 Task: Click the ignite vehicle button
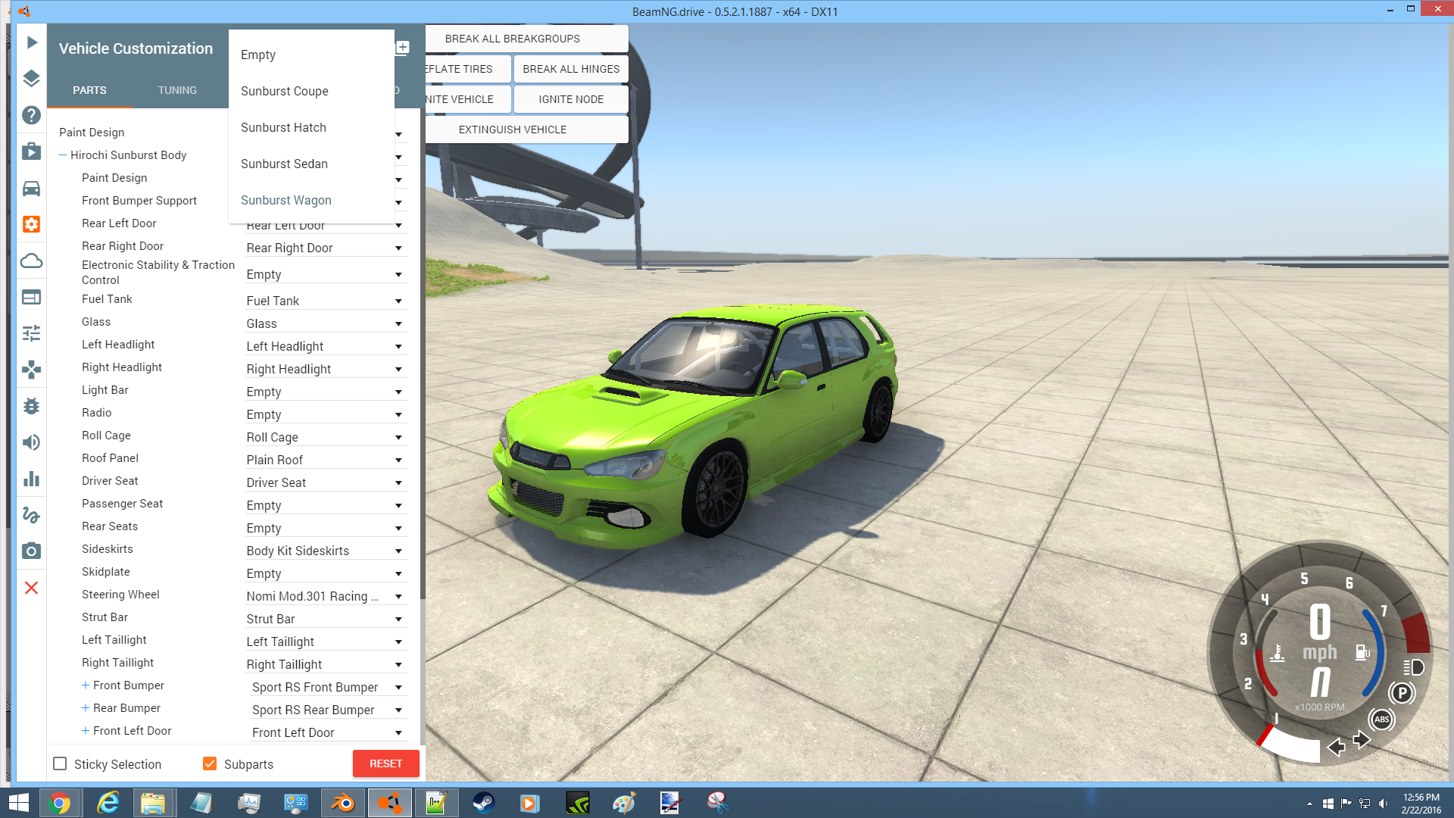tap(468, 99)
